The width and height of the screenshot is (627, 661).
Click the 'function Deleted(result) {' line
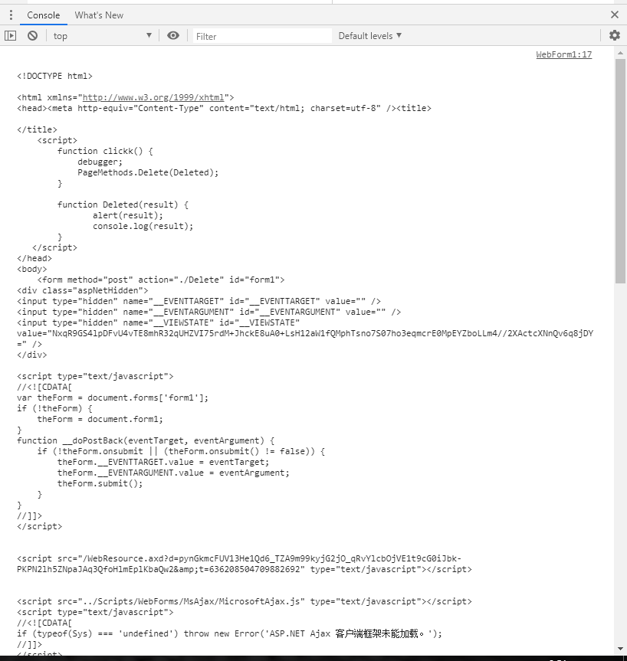coord(123,205)
